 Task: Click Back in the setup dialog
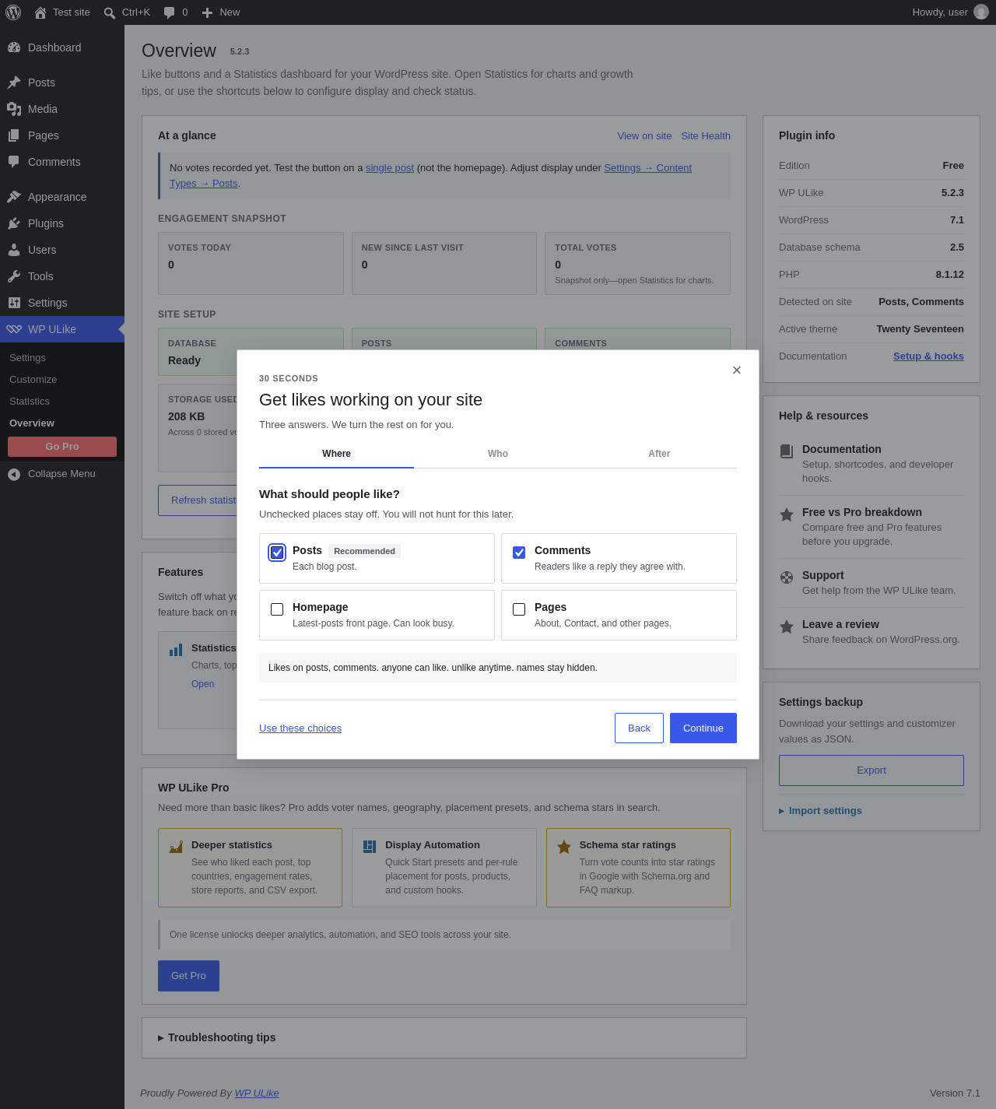[639, 728]
